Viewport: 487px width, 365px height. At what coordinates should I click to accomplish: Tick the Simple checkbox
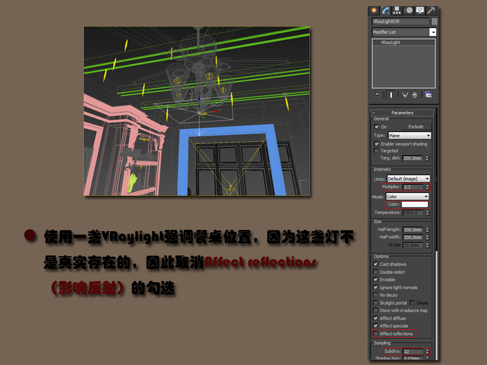coord(412,302)
